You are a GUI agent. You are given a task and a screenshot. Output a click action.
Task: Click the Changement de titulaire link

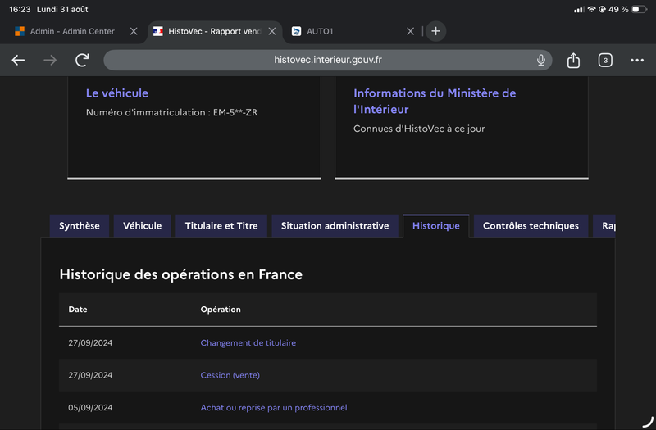248,342
